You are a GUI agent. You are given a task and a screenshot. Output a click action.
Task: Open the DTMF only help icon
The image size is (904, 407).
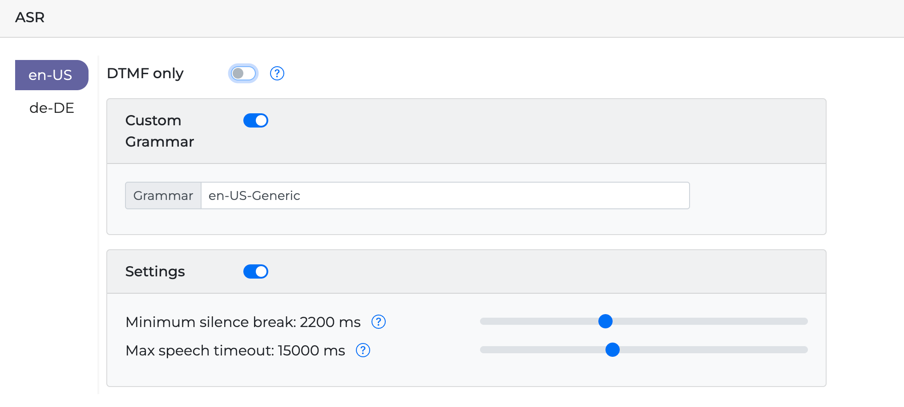(x=277, y=73)
